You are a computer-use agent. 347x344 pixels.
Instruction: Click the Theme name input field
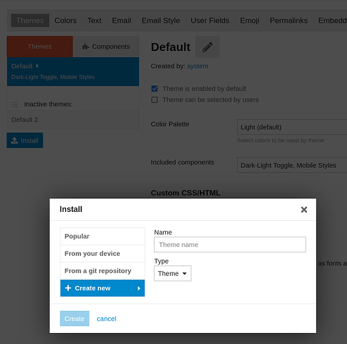click(x=230, y=244)
